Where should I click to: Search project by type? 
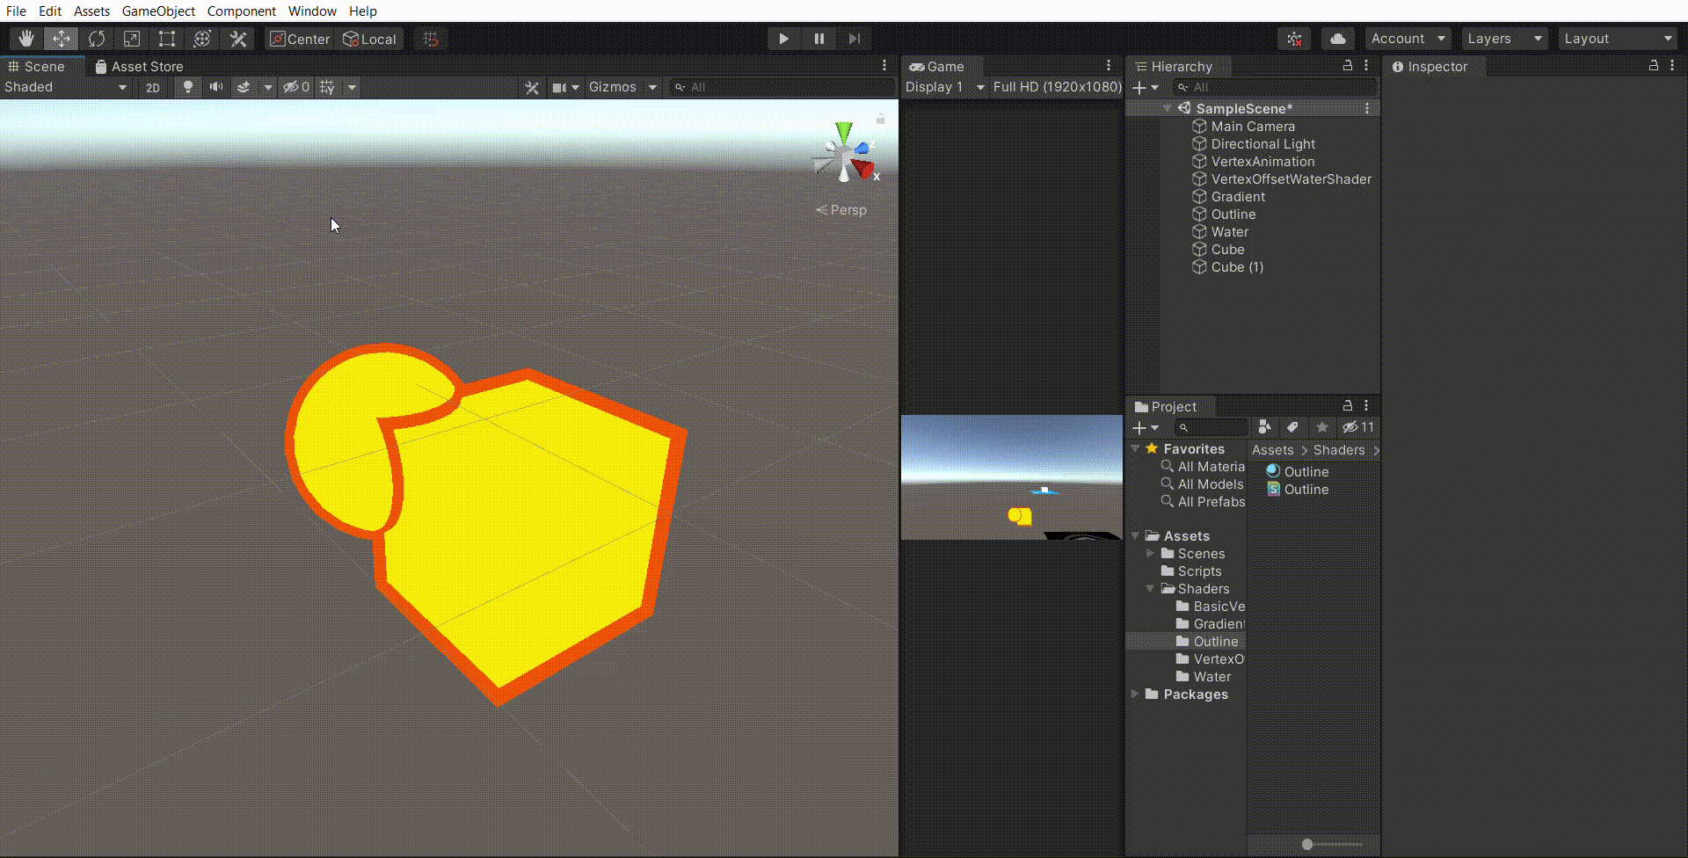pos(1264,427)
